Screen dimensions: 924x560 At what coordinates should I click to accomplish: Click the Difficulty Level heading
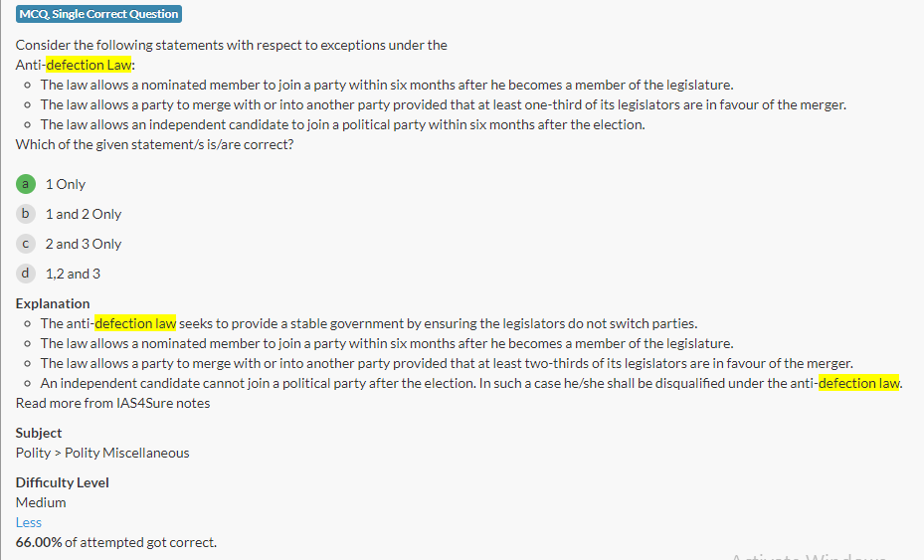click(x=63, y=482)
